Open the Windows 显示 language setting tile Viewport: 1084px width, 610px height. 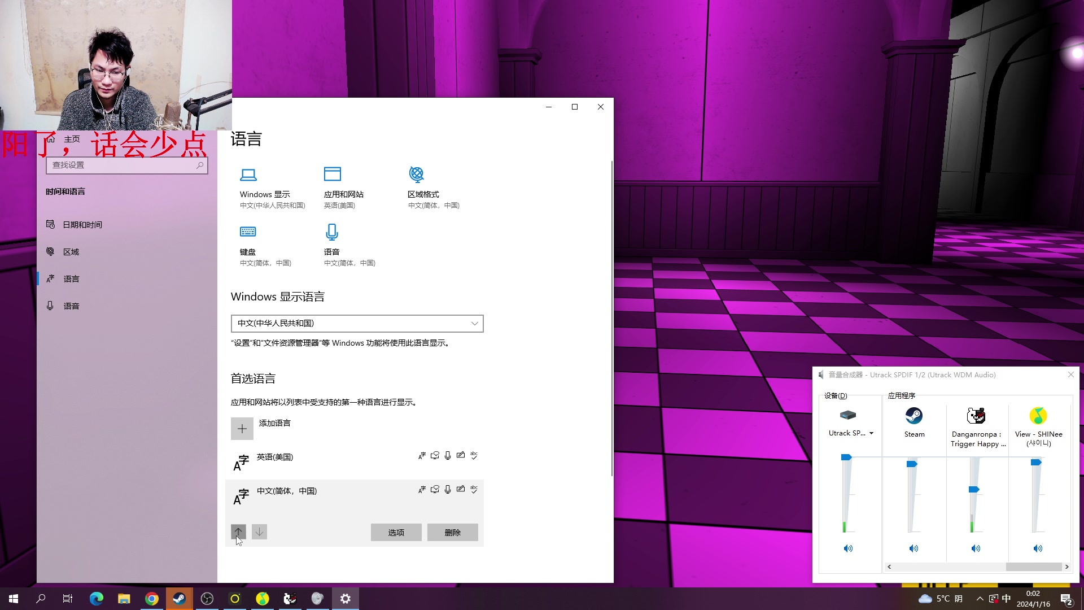pyautogui.click(x=264, y=186)
